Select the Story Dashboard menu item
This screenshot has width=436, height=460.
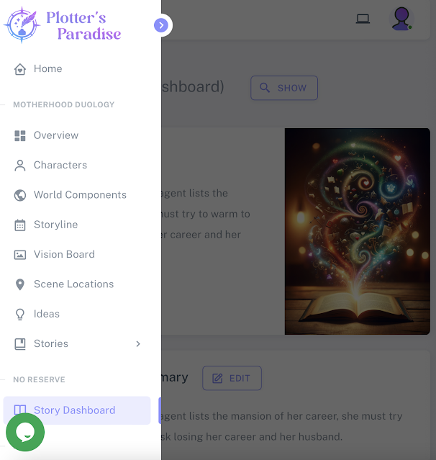click(x=77, y=410)
